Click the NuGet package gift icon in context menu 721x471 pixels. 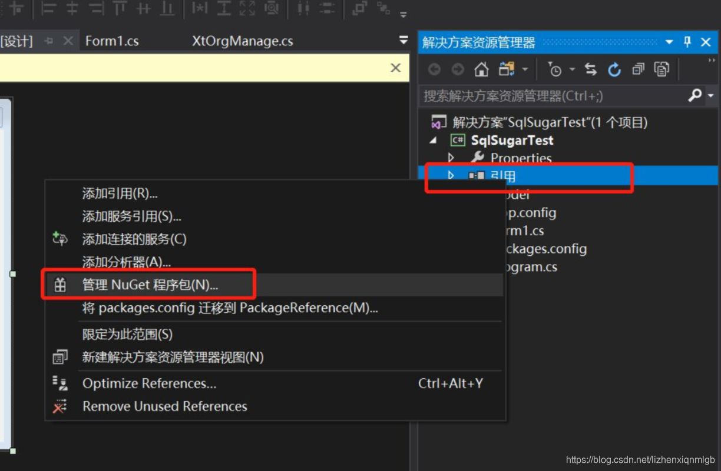coord(60,285)
